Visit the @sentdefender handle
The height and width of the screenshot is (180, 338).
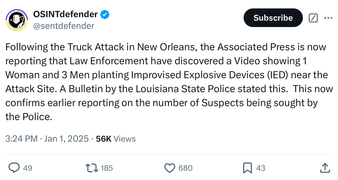coord(64,26)
